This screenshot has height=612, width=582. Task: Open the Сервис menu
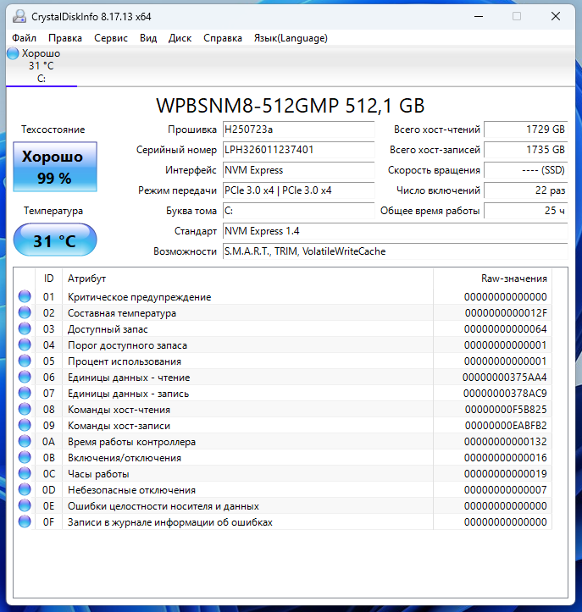[111, 38]
